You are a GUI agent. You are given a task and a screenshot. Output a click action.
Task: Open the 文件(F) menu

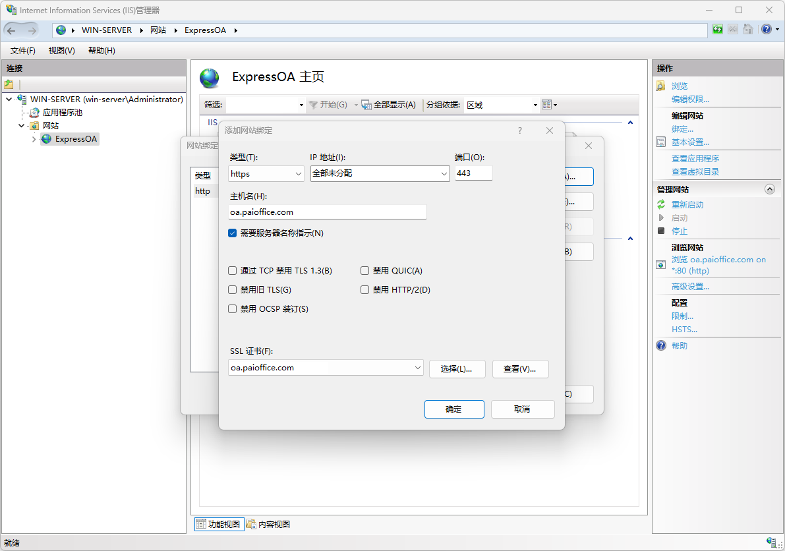tap(23, 51)
